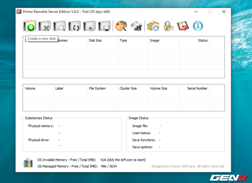Screen dimensions: 252x183
Task: Select the Disk Size column header
Action: tap(95, 41)
